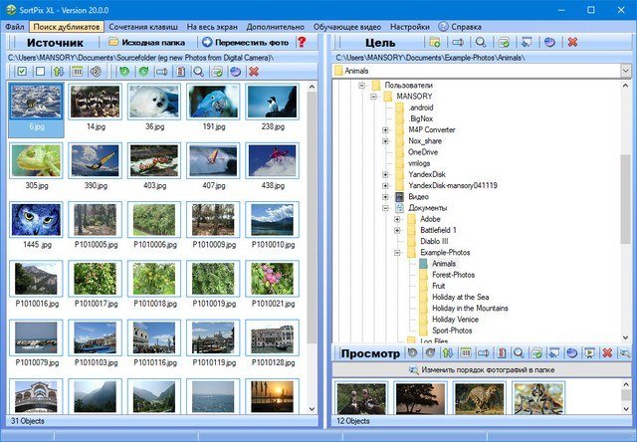Click the red X delete icon in target toolbar
The height and width of the screenshot is (442, 637).
pyautogui.click(x=571, y=43)
